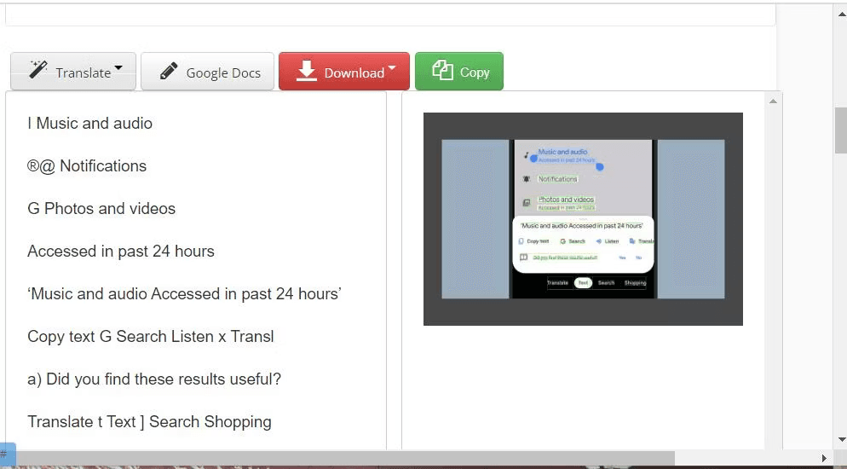Click the page scroll up arrow
Image resolution: width=847 pixels, height=469 pixels.
click(842, 14)
